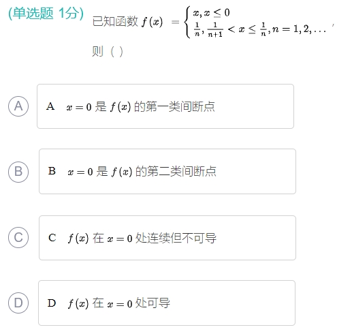352x336 pixels.
Task: Click option box stating 第一类间断点
Action: [165, 106]
